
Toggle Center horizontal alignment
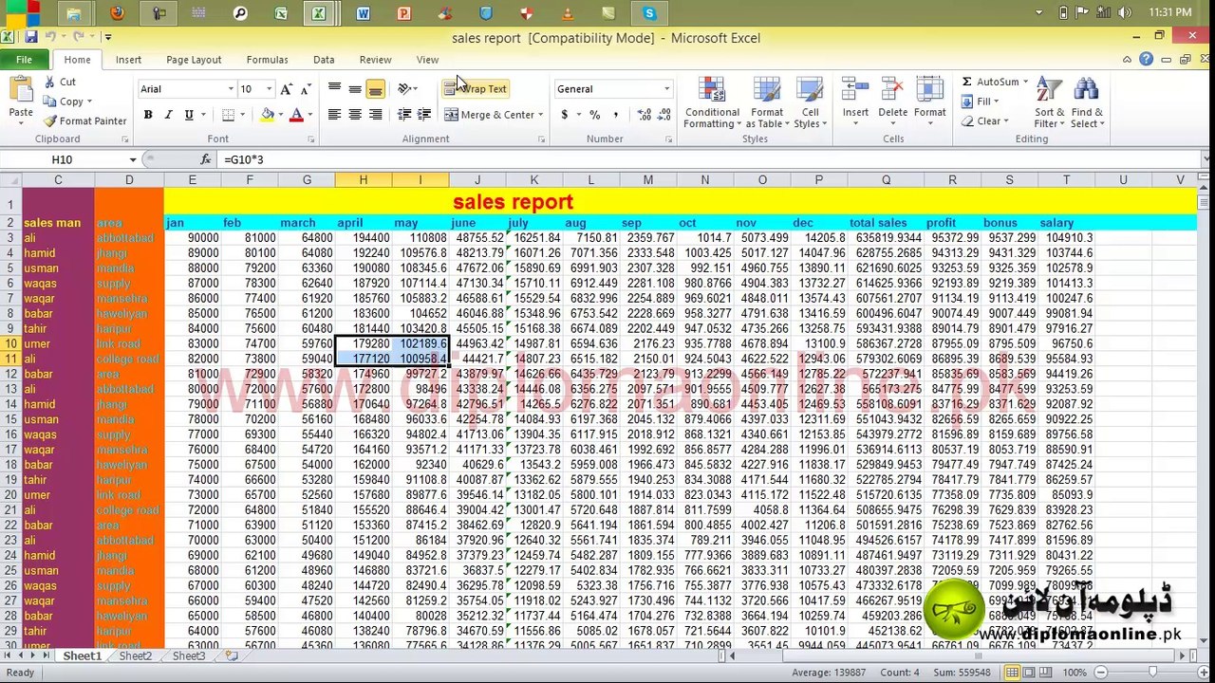[355, 115]
